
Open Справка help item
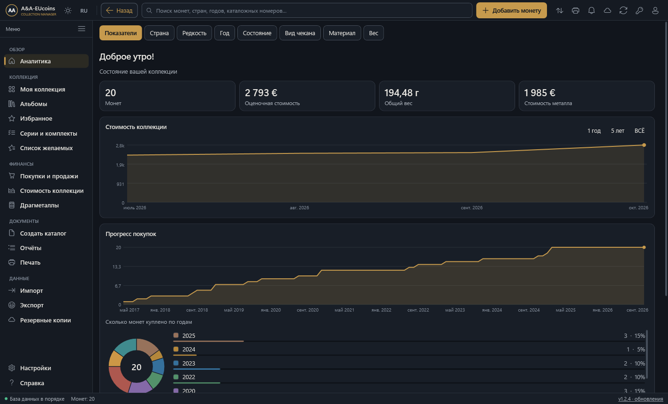pyautogui.click(x=46, y=383)
